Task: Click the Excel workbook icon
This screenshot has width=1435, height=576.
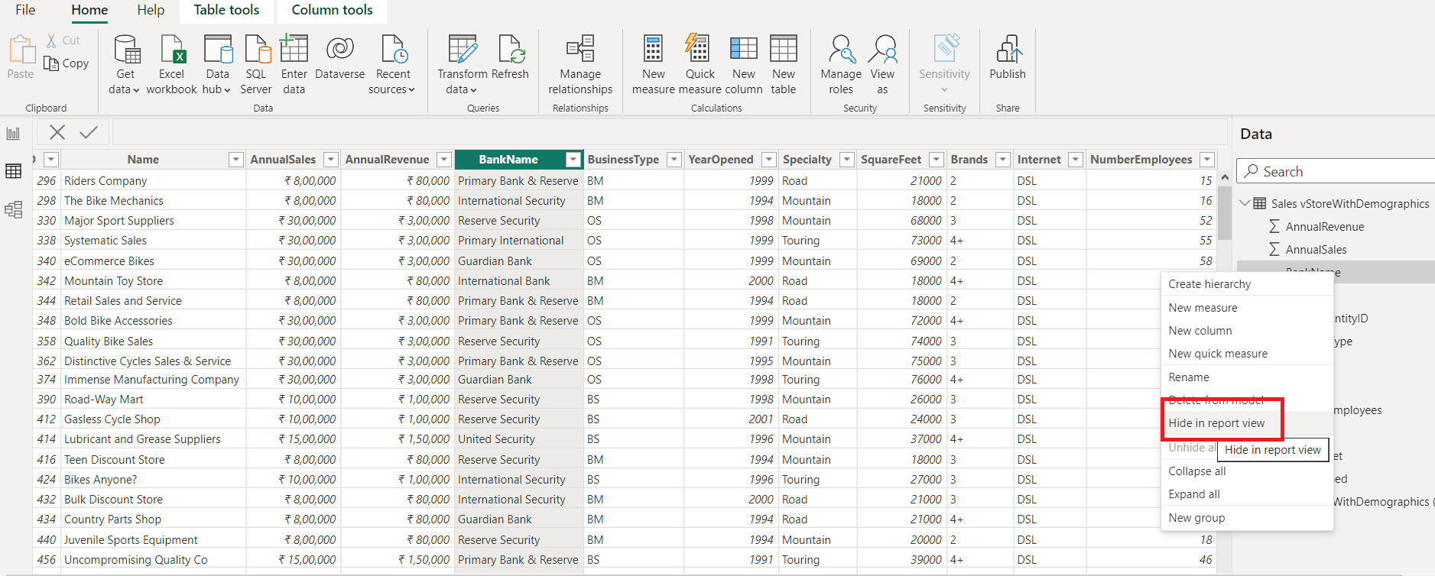Action: point(173,49)
